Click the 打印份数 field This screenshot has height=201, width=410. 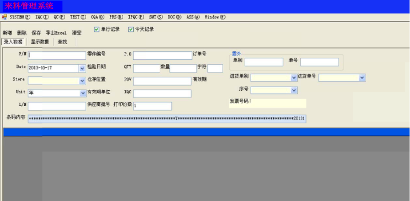[x=152, y=106]
